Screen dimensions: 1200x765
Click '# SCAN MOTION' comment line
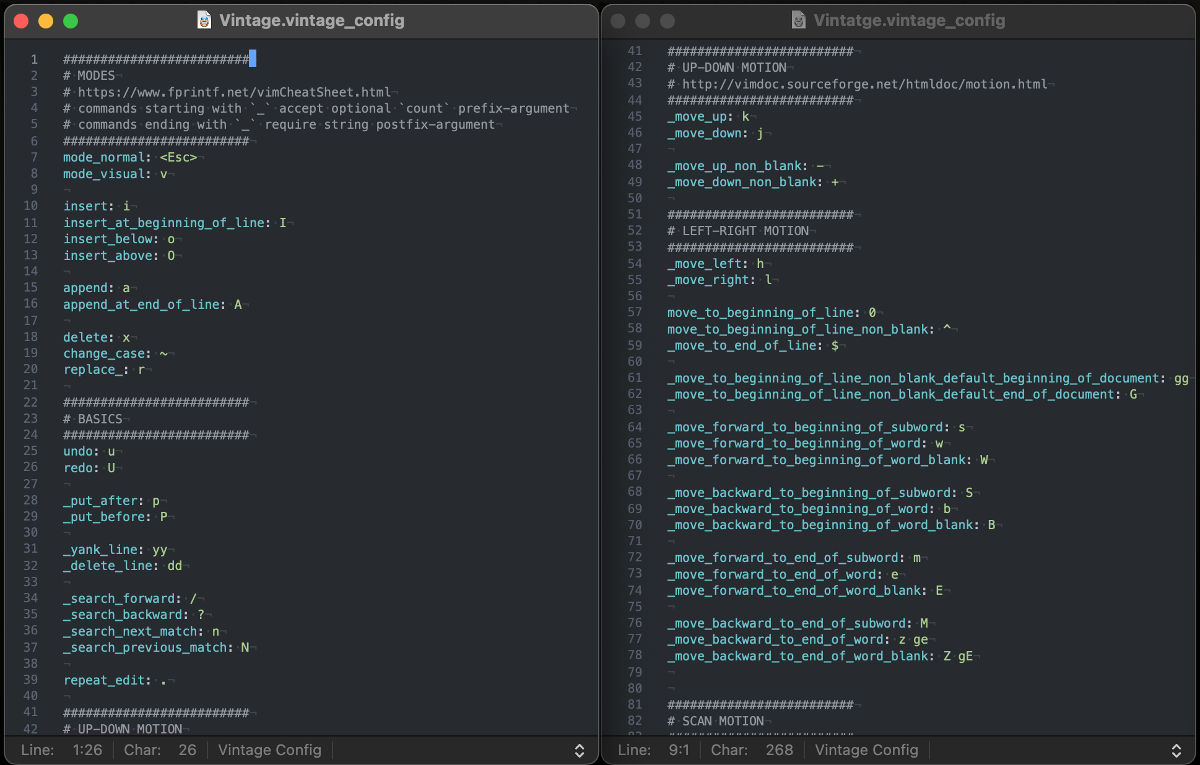(x=716, y=721)
